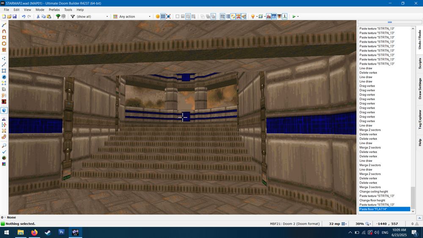This screenshot has width=423, height=238.
Task: Open the Sound Propagation mode ear icon
Action: [4, 95]
